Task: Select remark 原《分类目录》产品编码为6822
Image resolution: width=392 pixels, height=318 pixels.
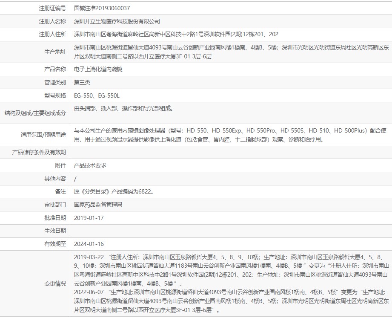Action: pos(114,191)
